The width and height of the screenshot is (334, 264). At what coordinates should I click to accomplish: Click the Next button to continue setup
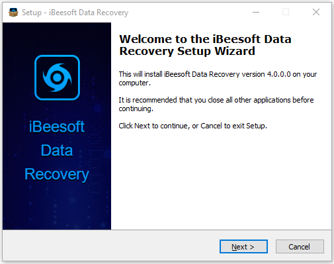pos(243,246)
